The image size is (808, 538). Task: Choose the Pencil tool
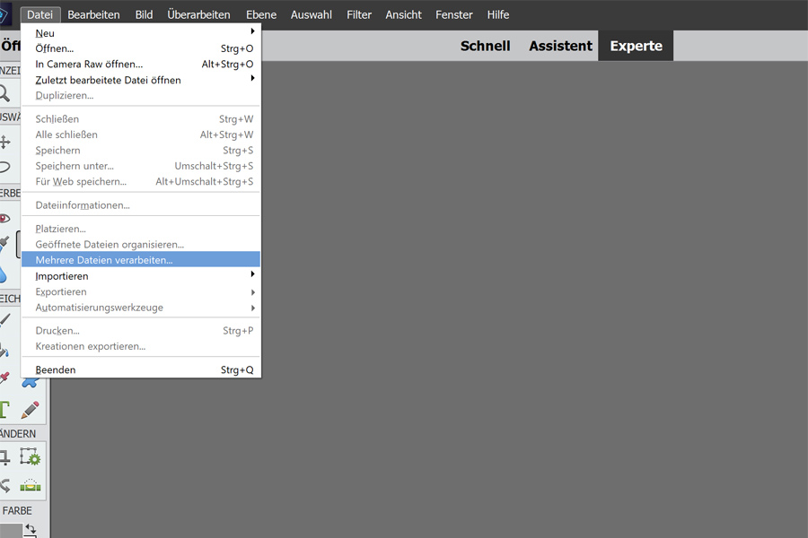(x=31, y=410)
